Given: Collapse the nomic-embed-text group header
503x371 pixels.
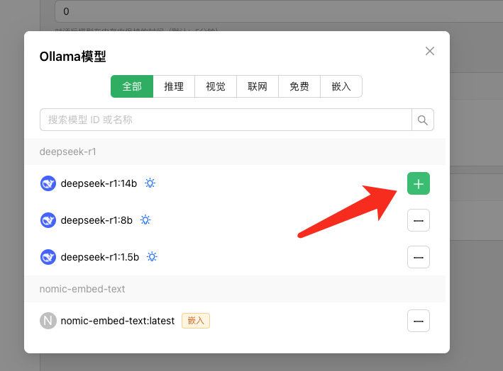Looking at the screenshot, I should pos(235,289).
